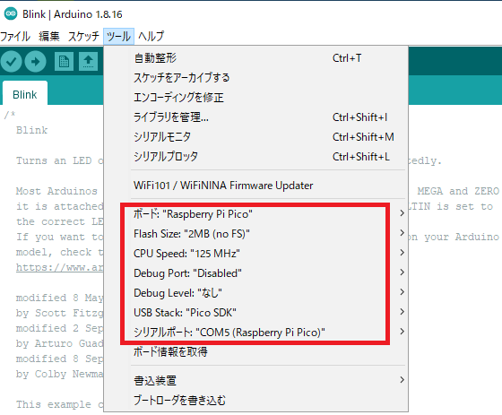
Task: Choose ボード情報を取得
Action: click(x=255, y=352)
